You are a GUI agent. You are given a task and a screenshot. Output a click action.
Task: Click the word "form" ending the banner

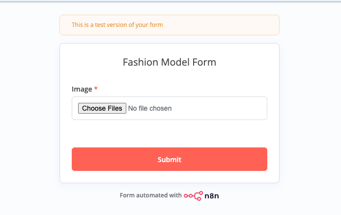coord(156,25)
